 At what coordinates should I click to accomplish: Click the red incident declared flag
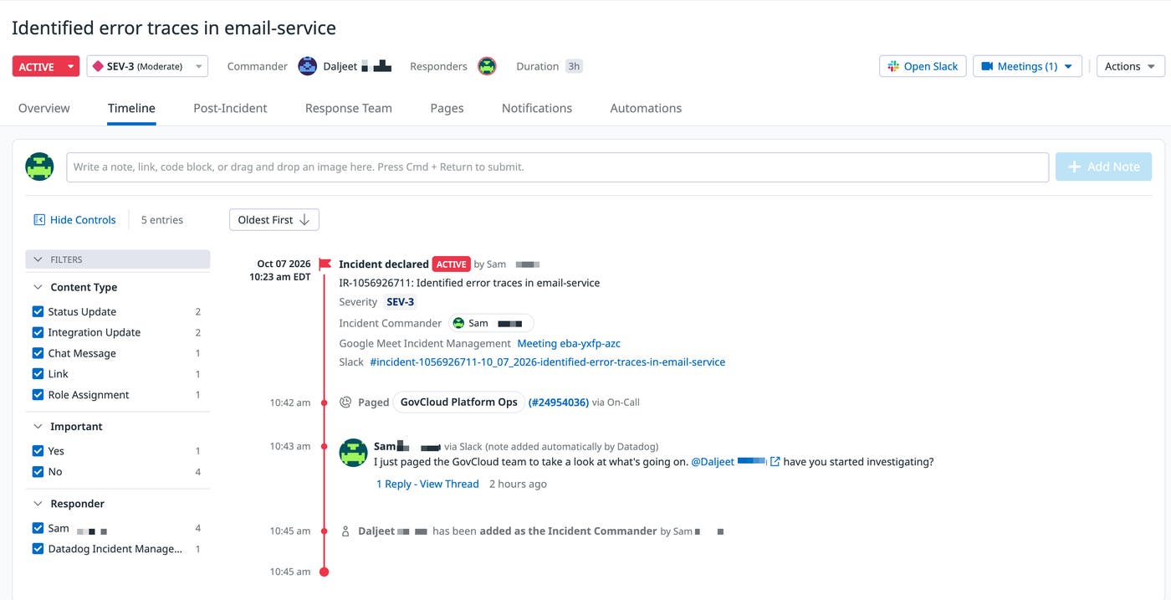[325, 264]
